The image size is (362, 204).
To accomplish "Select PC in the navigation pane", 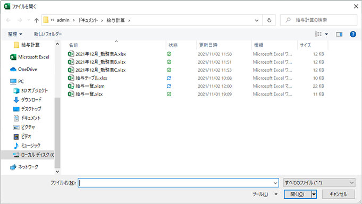I will 17,81.
